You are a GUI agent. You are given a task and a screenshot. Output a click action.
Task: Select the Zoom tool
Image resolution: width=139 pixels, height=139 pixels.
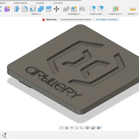[76, 128]
